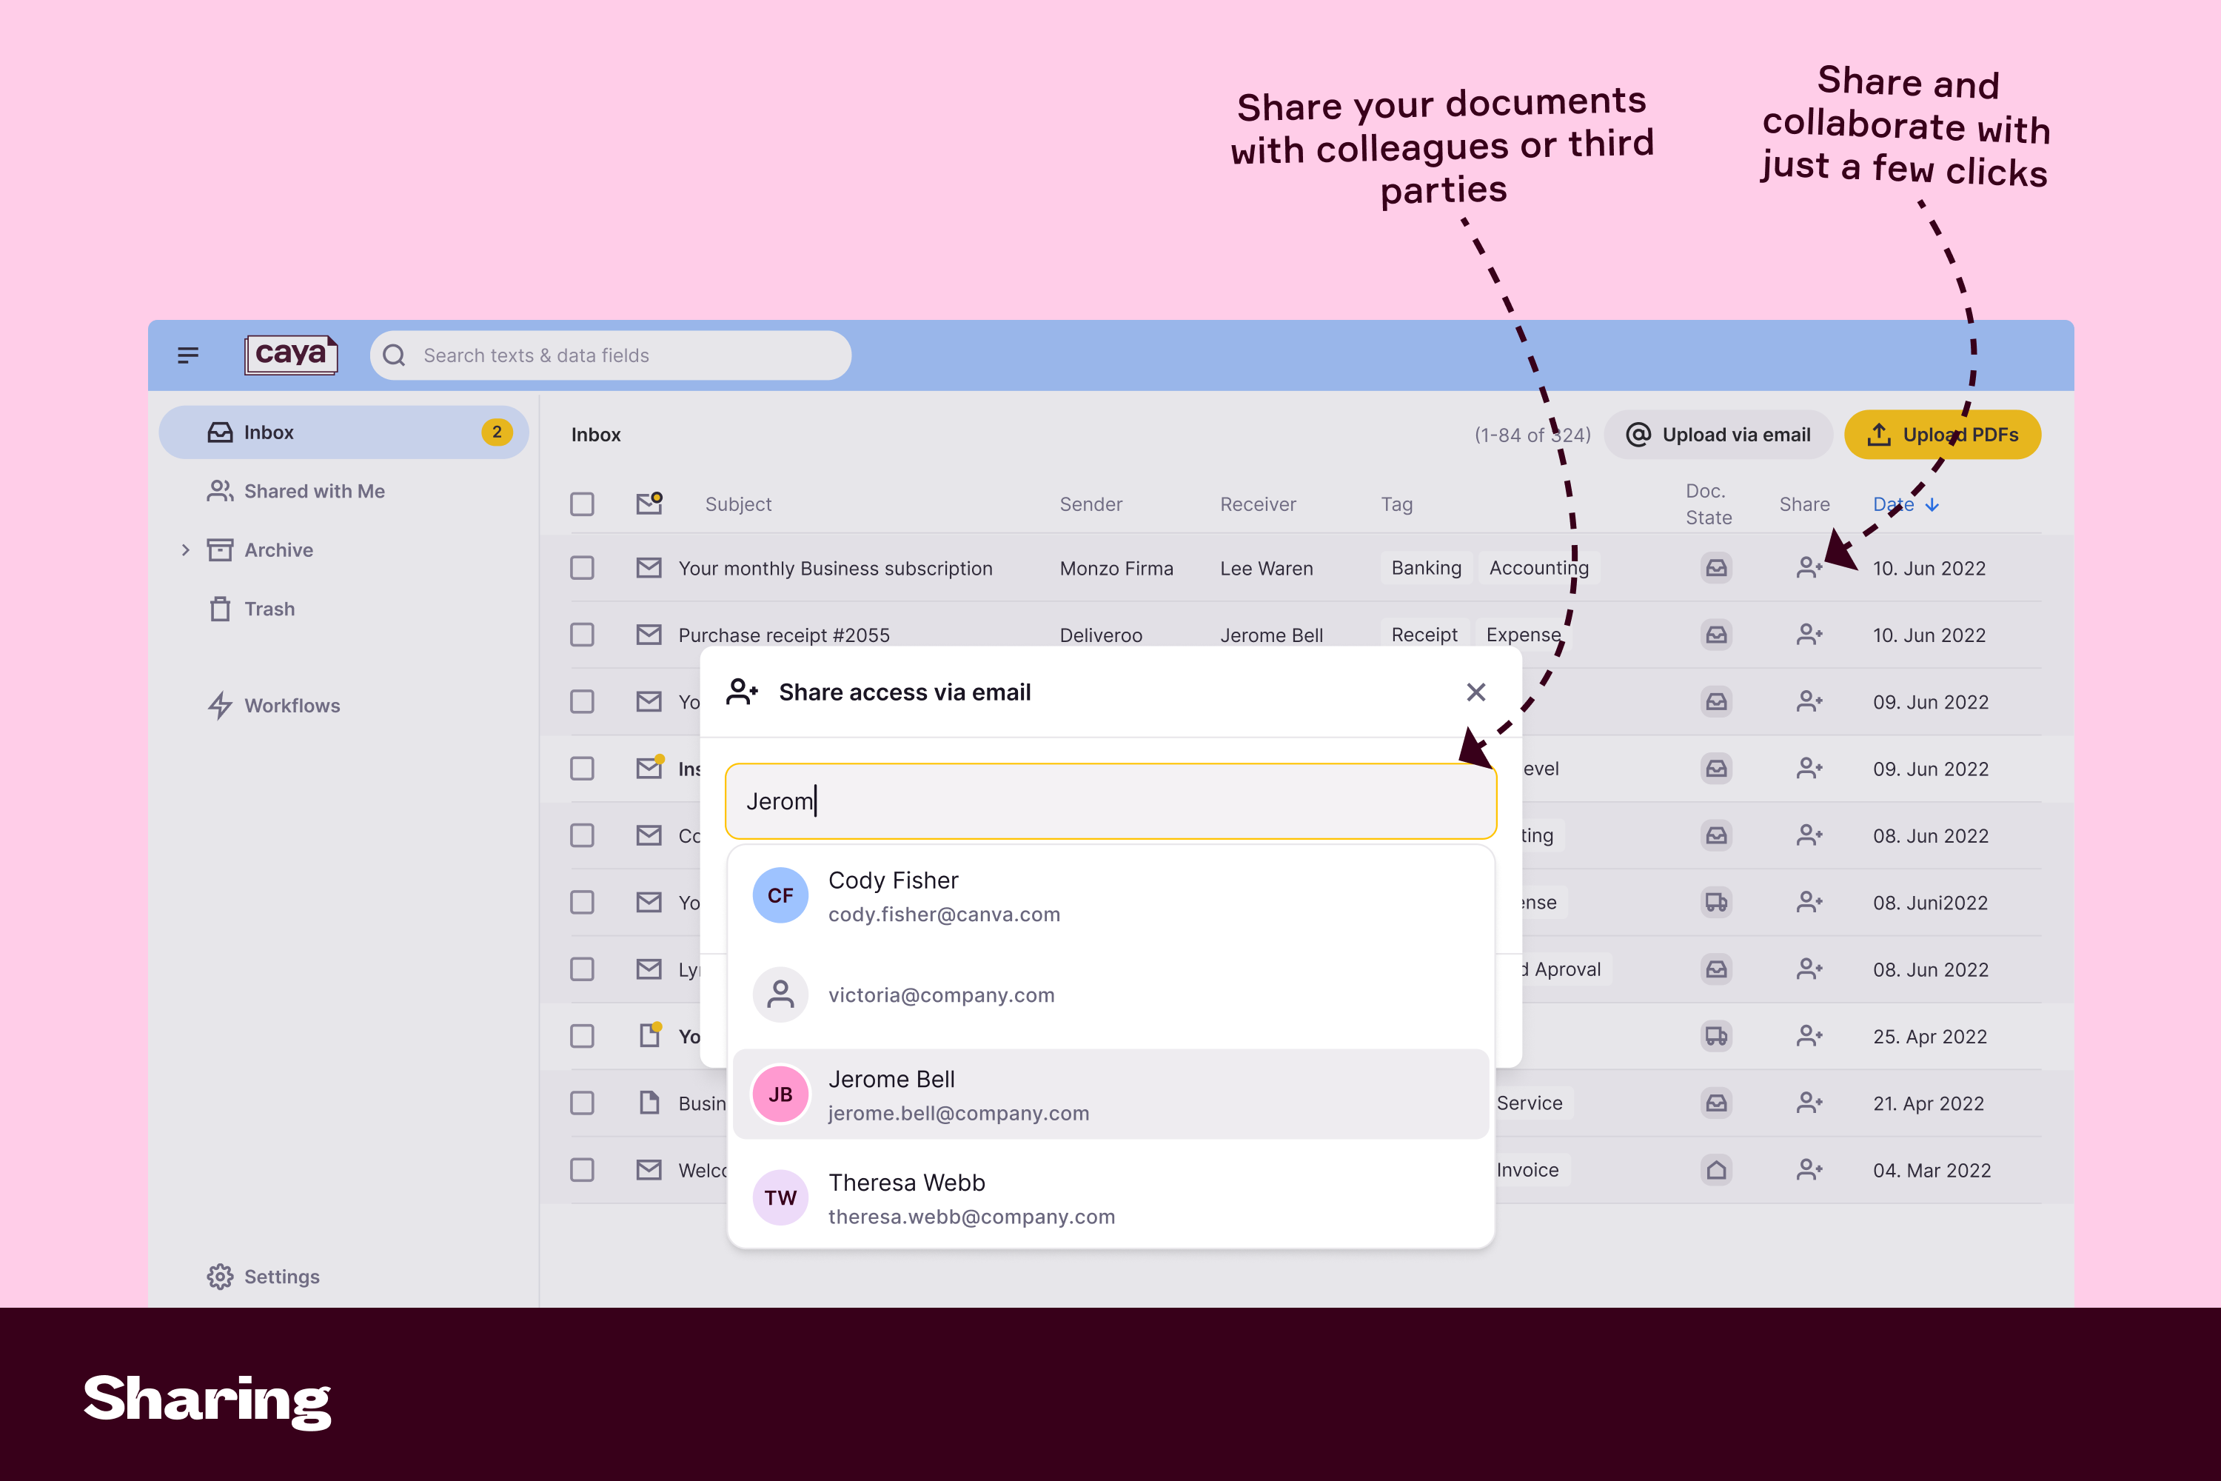Expand the Archive folder chevron

(185, 549)
